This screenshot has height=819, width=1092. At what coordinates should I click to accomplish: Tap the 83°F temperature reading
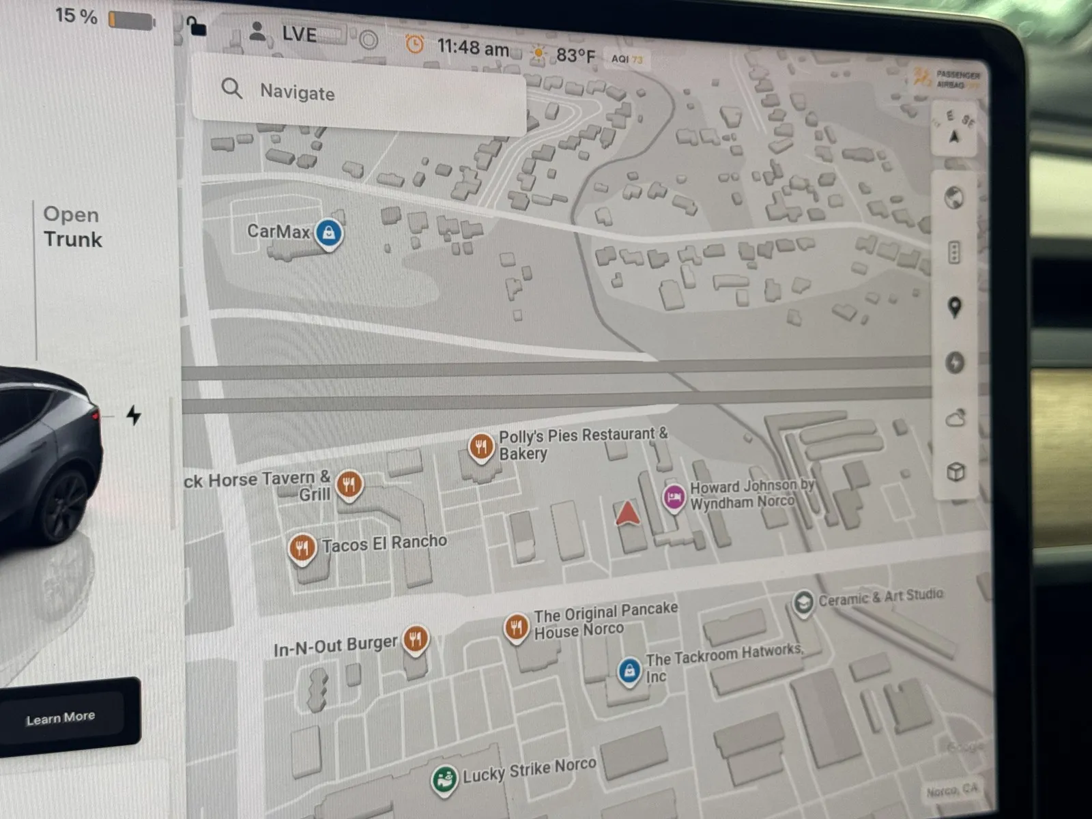(x=575, y=55)
